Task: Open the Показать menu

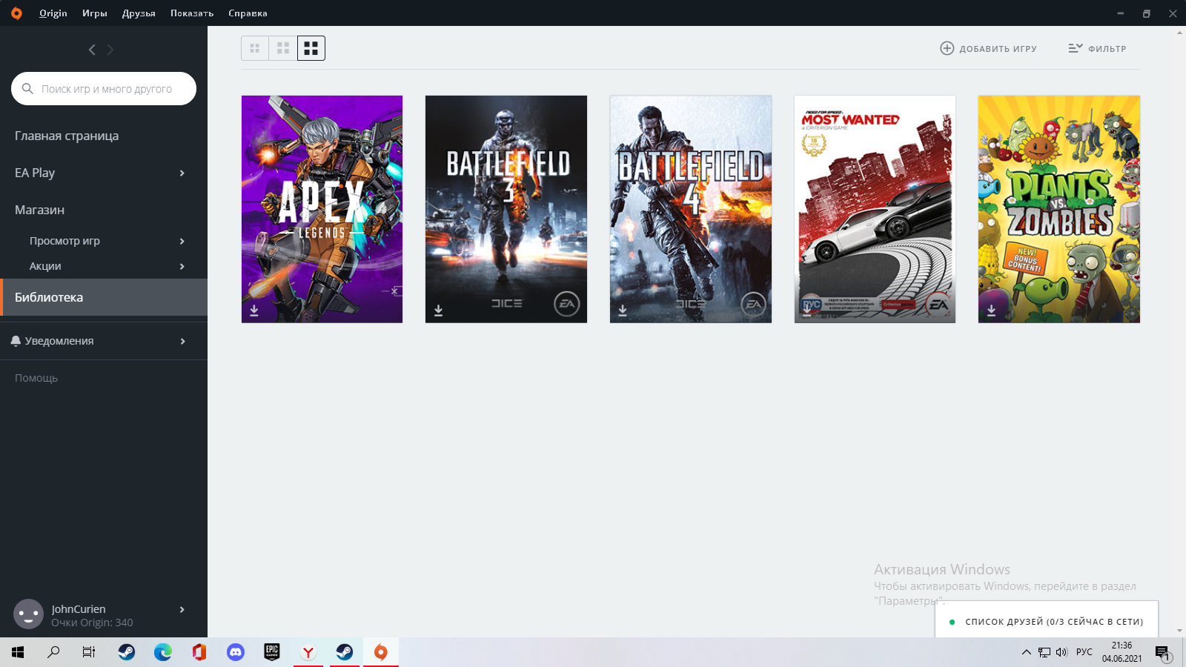Action: pyautogui.click(x=192, y=13)
